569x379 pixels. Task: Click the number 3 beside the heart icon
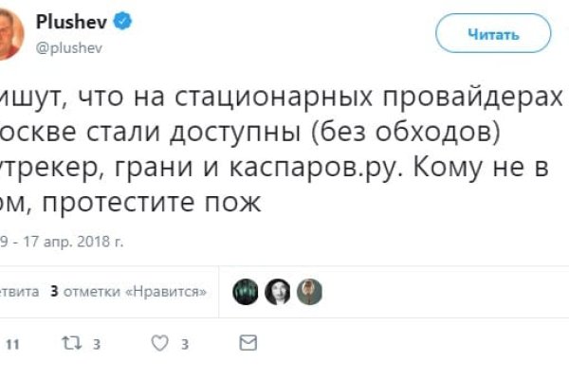tap(186, 343)
